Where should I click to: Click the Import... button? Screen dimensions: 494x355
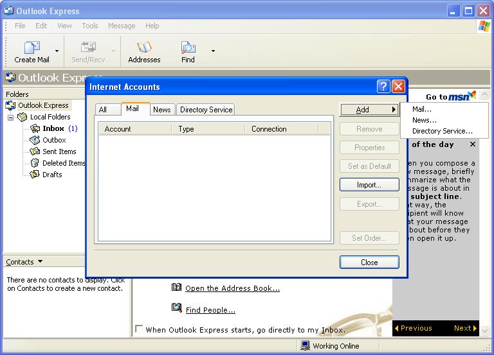point(369,185)
